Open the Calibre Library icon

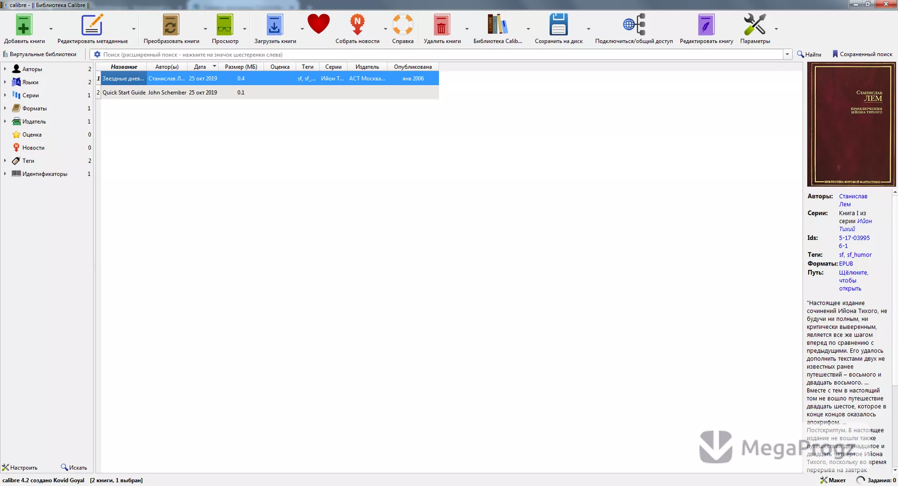point(498,25)
